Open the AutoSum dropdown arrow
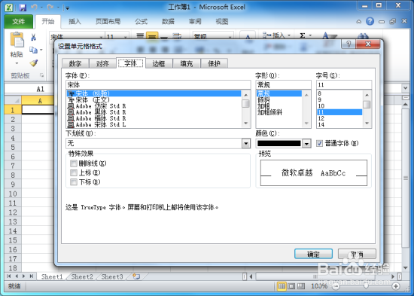414x296 pixels. coord(310,35)
